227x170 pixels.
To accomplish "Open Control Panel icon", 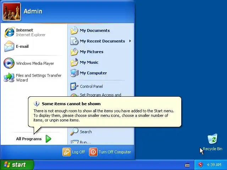I will [x=74, y=86].
